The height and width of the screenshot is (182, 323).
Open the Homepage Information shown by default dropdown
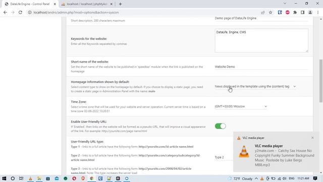click(x=255, y=86)
